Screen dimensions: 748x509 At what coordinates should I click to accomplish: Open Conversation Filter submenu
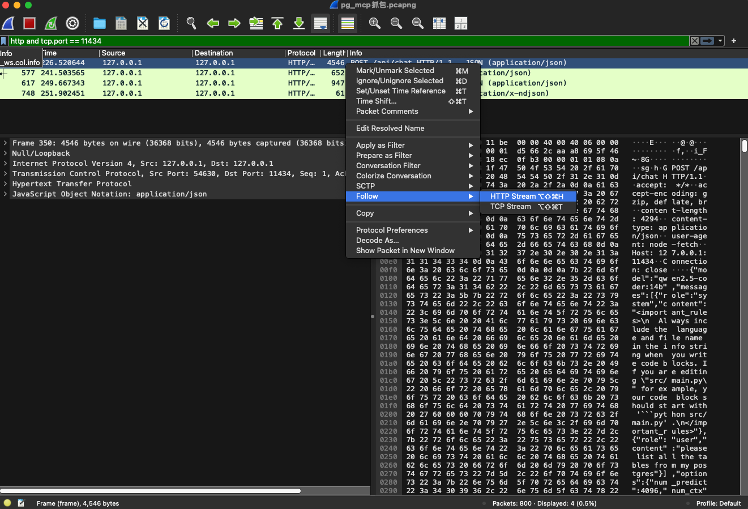coord(413,166)
